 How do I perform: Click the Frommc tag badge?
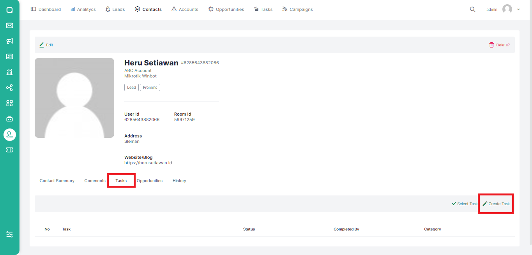pos(150,88)
